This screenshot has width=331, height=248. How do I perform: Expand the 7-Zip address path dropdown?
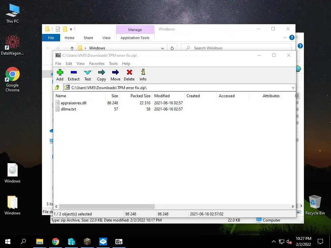coord(293,88)
